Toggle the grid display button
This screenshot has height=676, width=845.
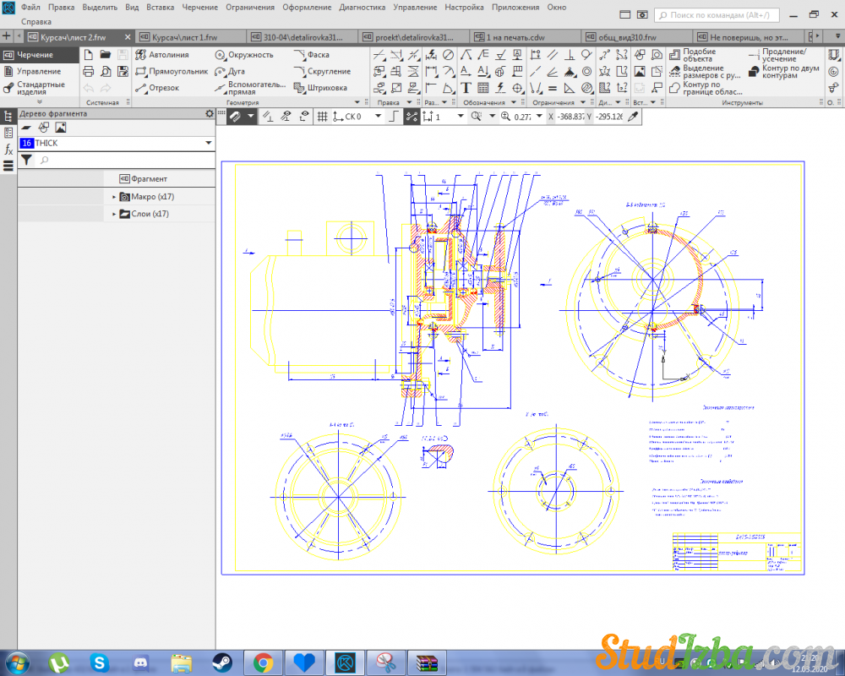322,117
